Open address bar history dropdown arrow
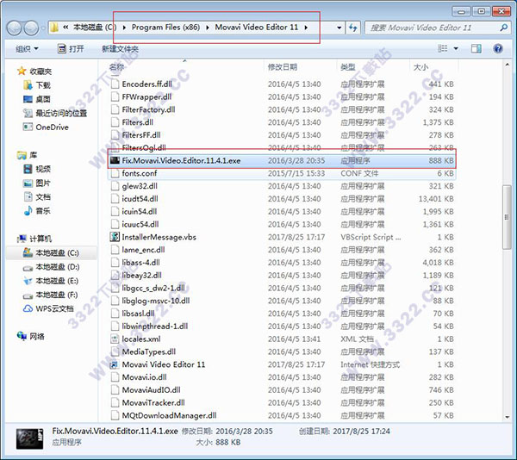Viewport: 517px width, 460px height. pos(339,28)
